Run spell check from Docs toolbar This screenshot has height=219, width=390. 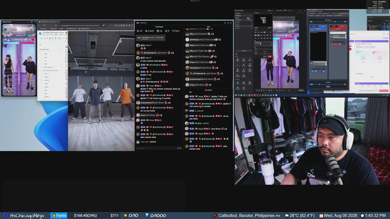point(52,38)
